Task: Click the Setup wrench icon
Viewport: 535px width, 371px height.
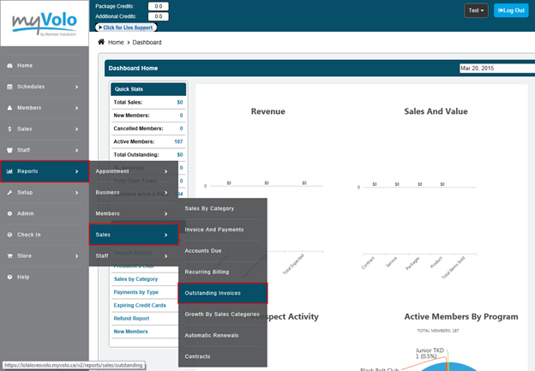Action: [x=9, y=192]
